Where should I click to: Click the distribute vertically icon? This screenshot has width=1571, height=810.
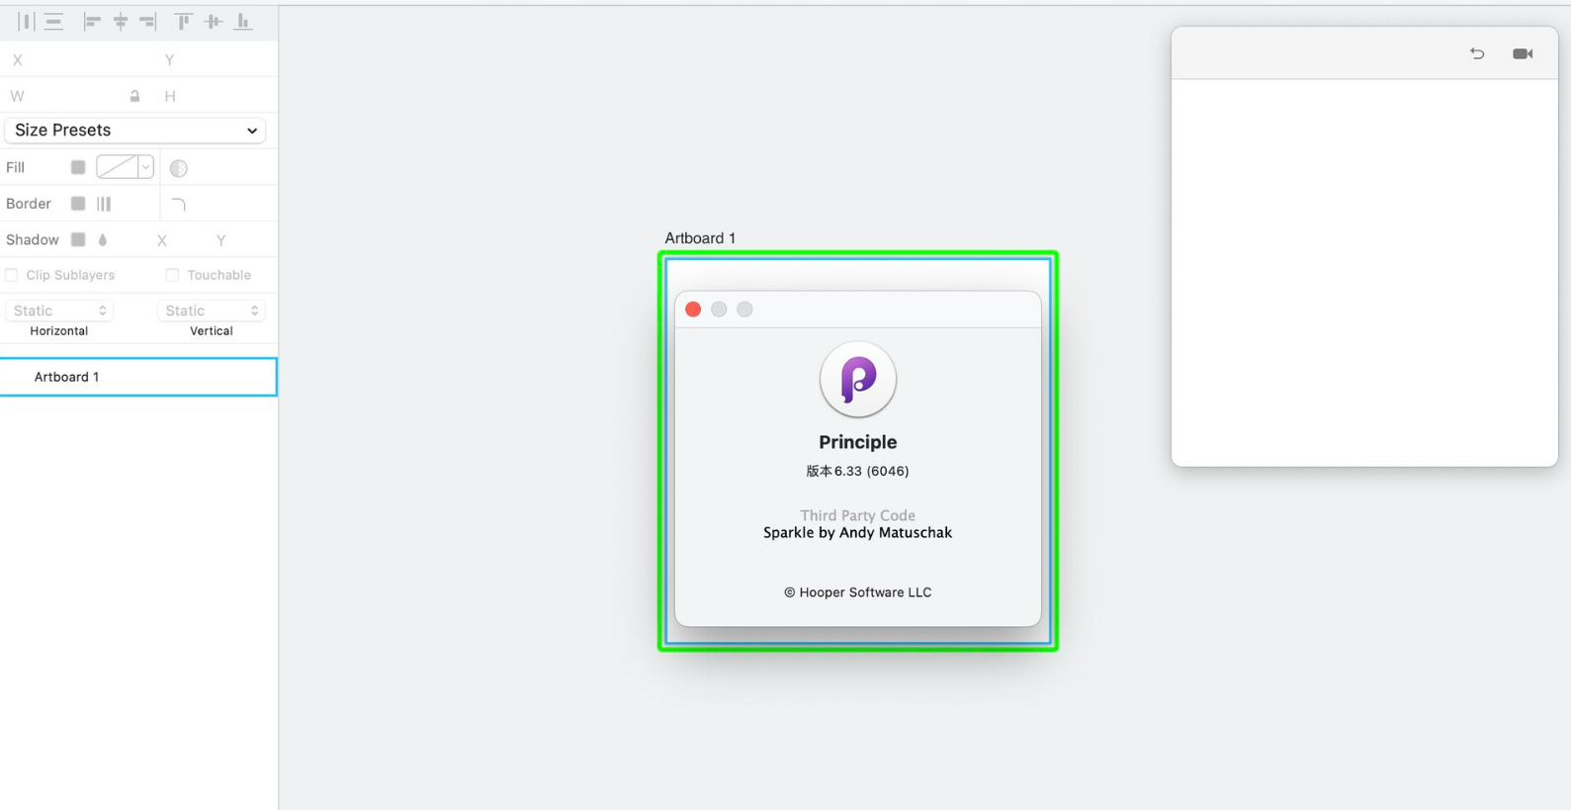53,21
